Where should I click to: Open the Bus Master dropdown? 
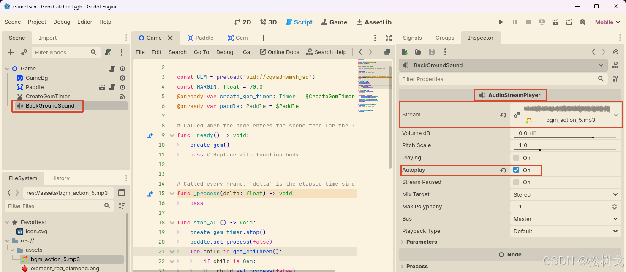tap(566, 219)
